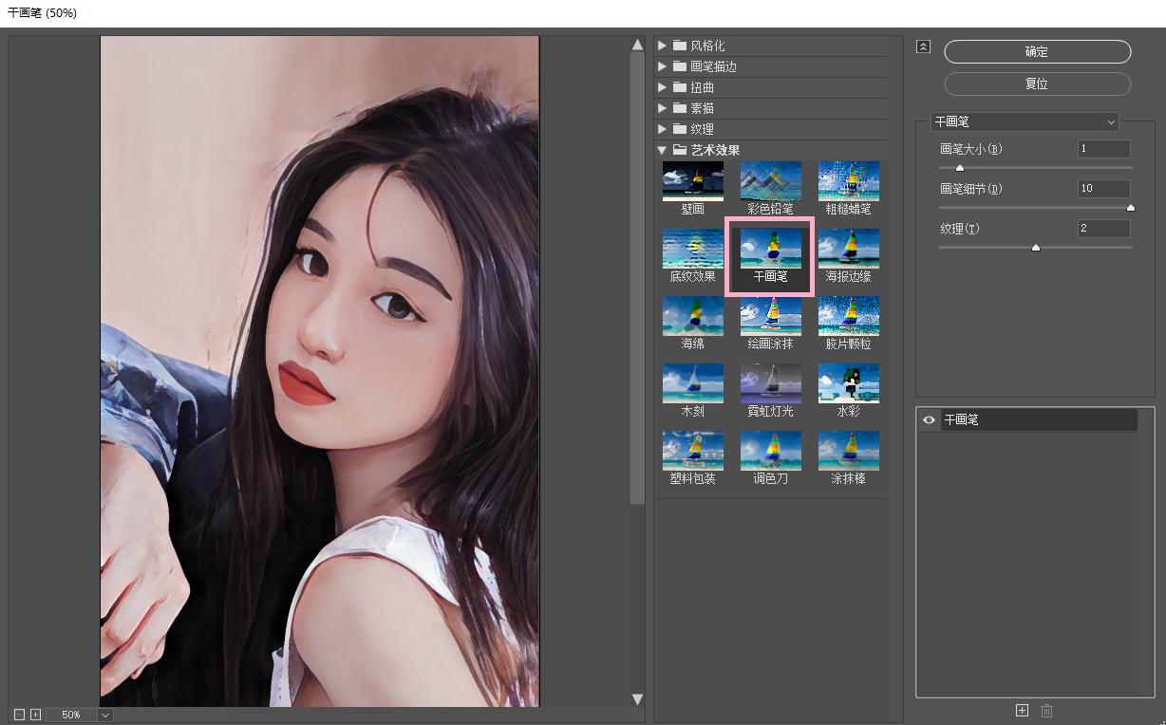1166x725 pixels.
Task: Click the 确定 button
Action: 1037,51
